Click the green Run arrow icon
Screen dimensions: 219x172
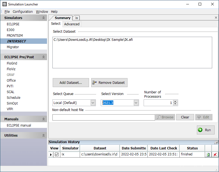point(200,130)
